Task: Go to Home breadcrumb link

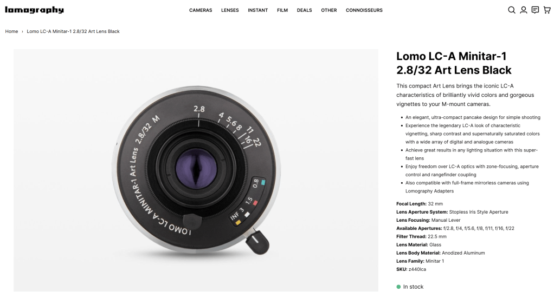Action: (x=11, y=31)
